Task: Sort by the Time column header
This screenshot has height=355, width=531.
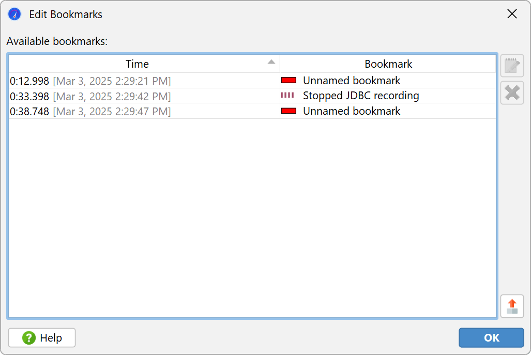Action: click(137, 64)
